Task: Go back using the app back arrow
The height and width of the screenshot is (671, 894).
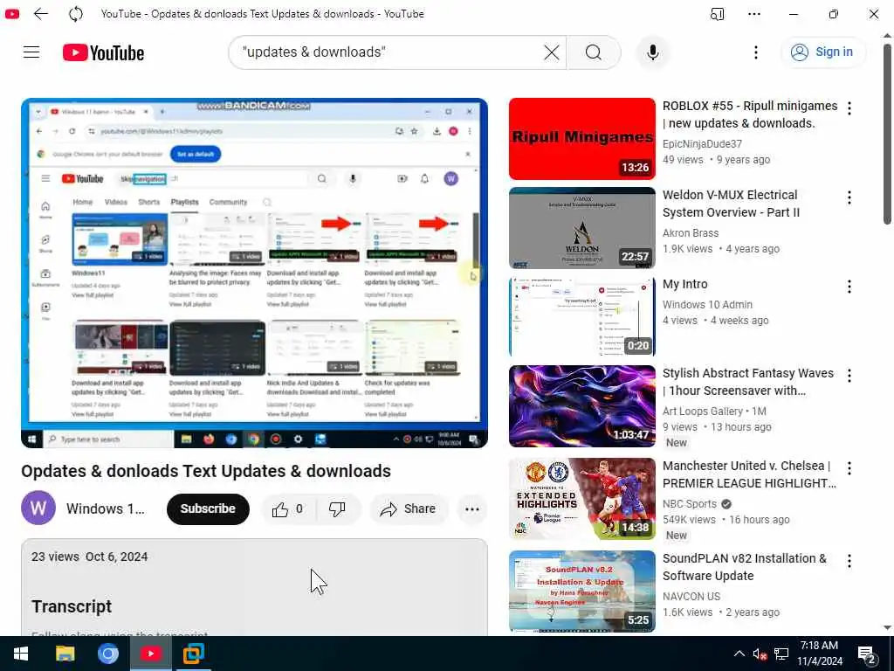Action: pos(40,14)
